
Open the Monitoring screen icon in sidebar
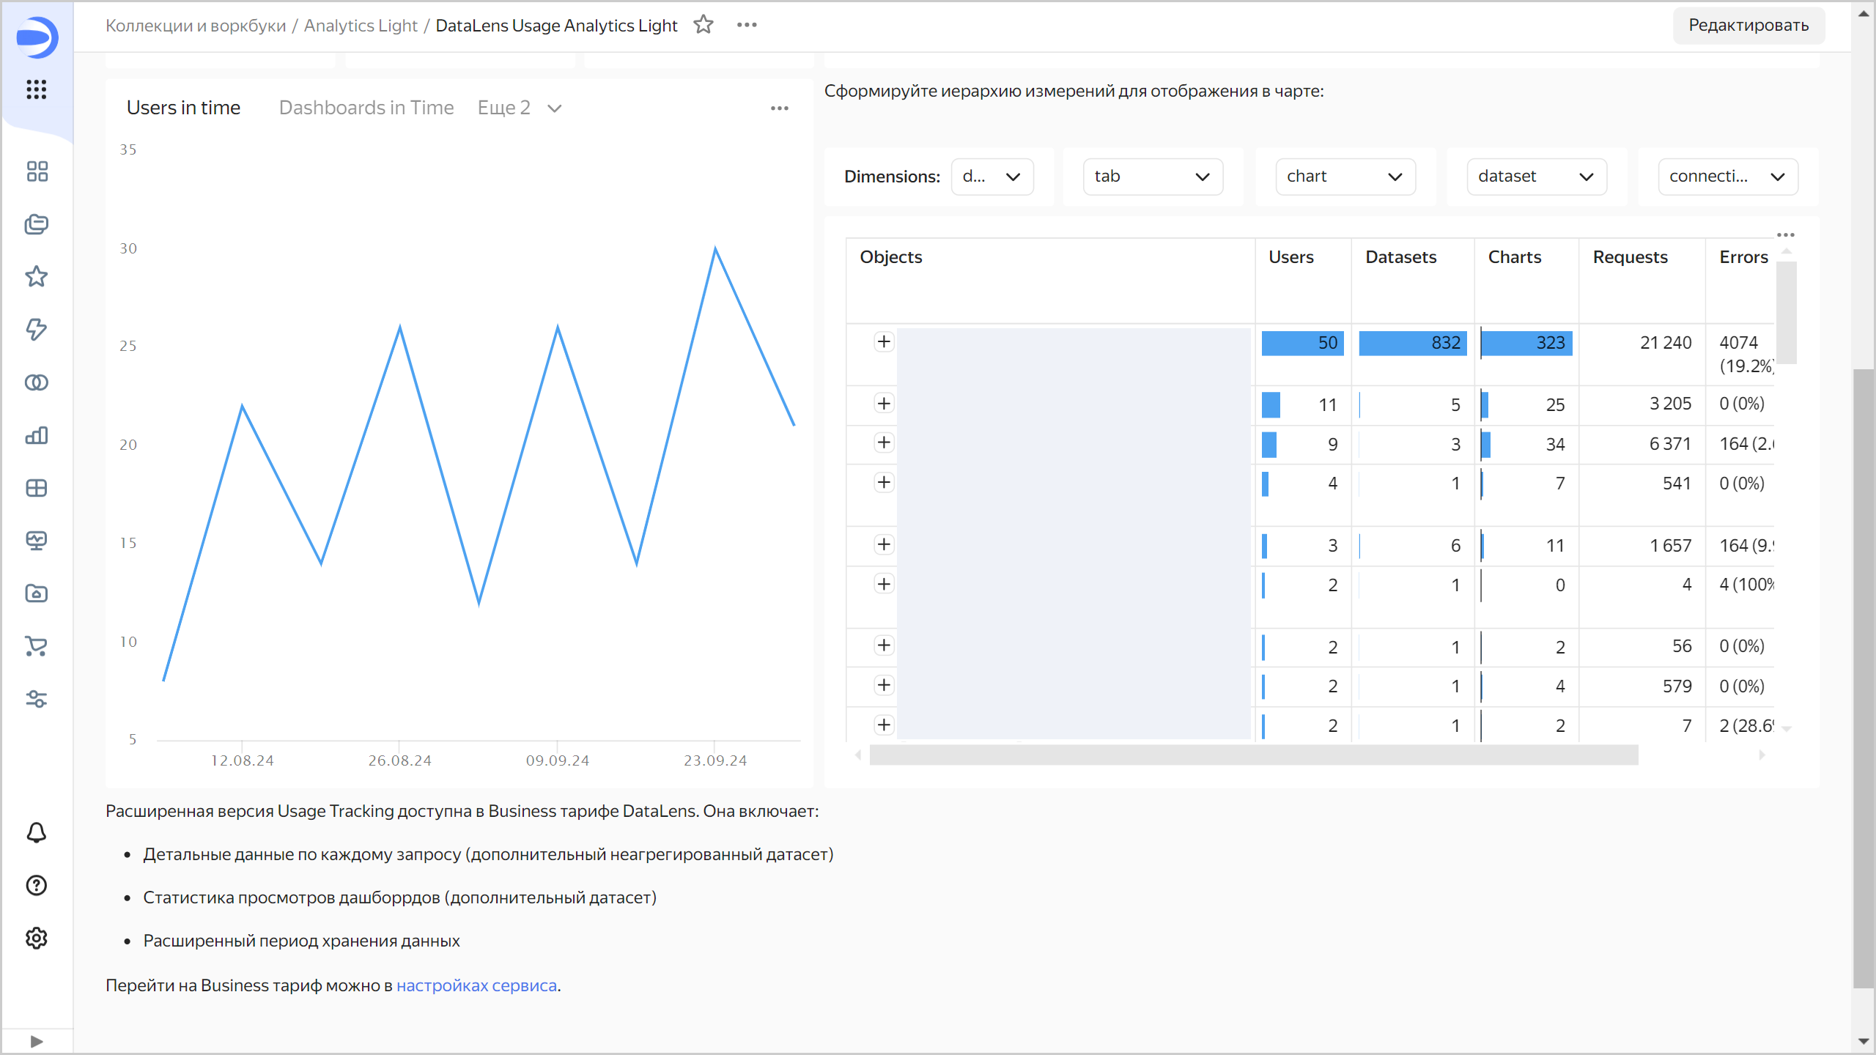[x=36, y=541]
